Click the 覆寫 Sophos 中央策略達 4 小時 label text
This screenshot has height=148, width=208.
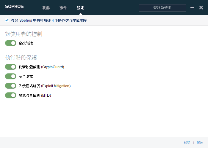[x=49, y=20]
